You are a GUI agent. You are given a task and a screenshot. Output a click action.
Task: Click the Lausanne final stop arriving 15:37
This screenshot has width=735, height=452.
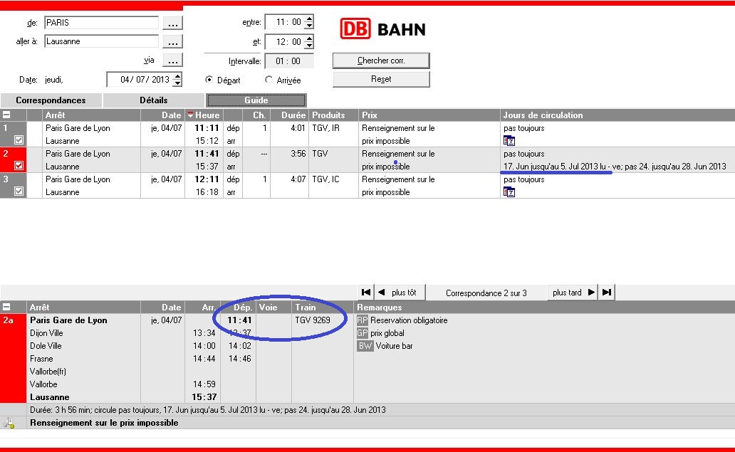pos(49,397)
